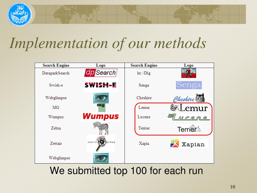Screen dimensions: 257x193
Task: Click the eye logo beside MG row
Action: tap(101, 98)
